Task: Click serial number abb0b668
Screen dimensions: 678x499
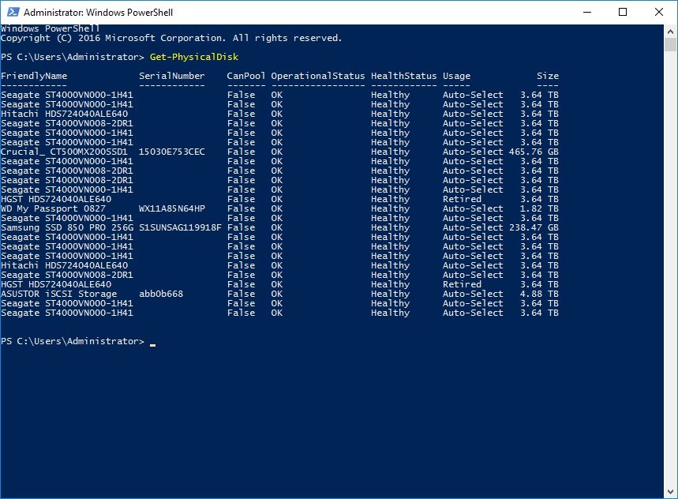Action: (x=160, y=294)
